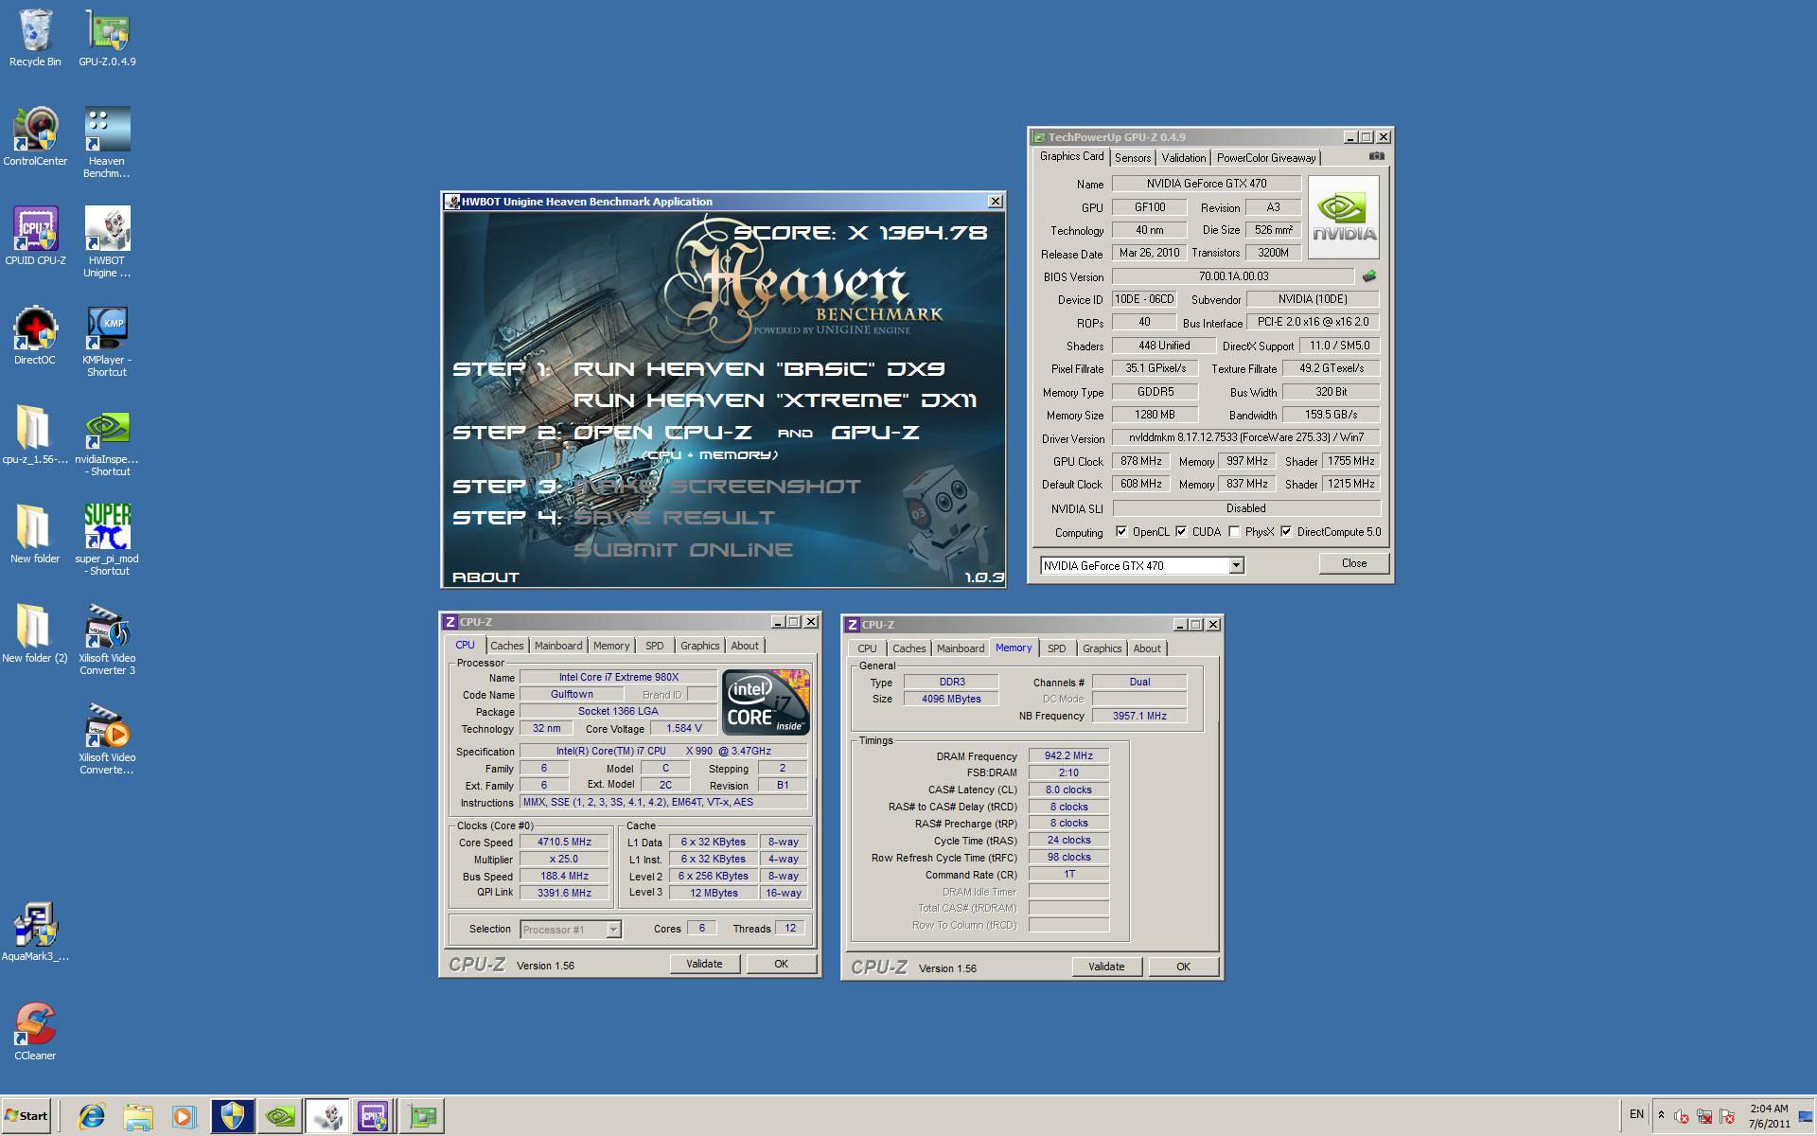
Task: Click the Core Speed 4710.5 MHz value
Action: coord(564,842)
